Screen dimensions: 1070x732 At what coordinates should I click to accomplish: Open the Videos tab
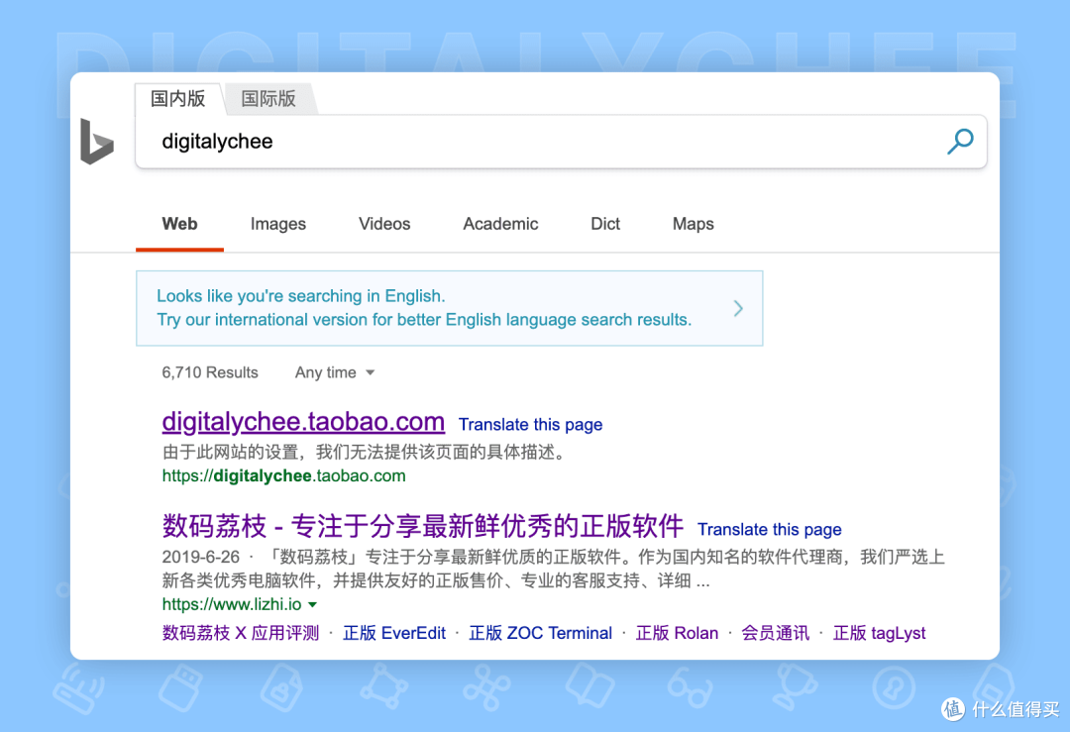384,224
